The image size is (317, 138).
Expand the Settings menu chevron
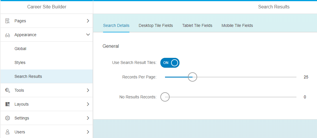tap(88, 118)
